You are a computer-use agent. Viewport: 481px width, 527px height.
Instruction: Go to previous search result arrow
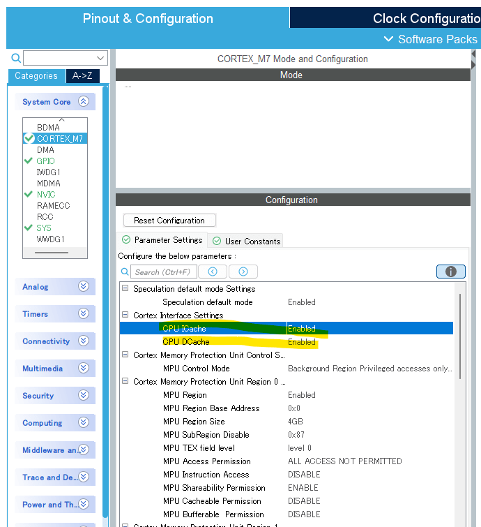coord(213,272)
